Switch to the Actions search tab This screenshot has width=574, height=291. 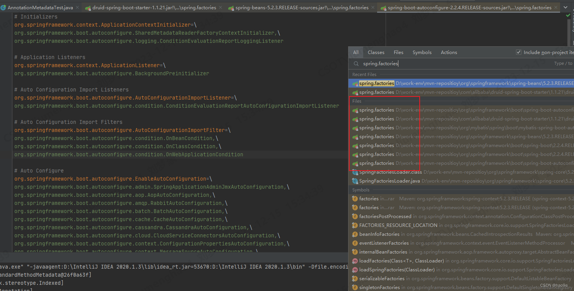click(x=449, y=52)
